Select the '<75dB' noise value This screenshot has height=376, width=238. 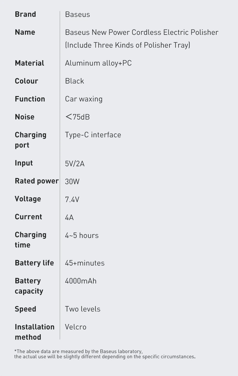(77, 117)
